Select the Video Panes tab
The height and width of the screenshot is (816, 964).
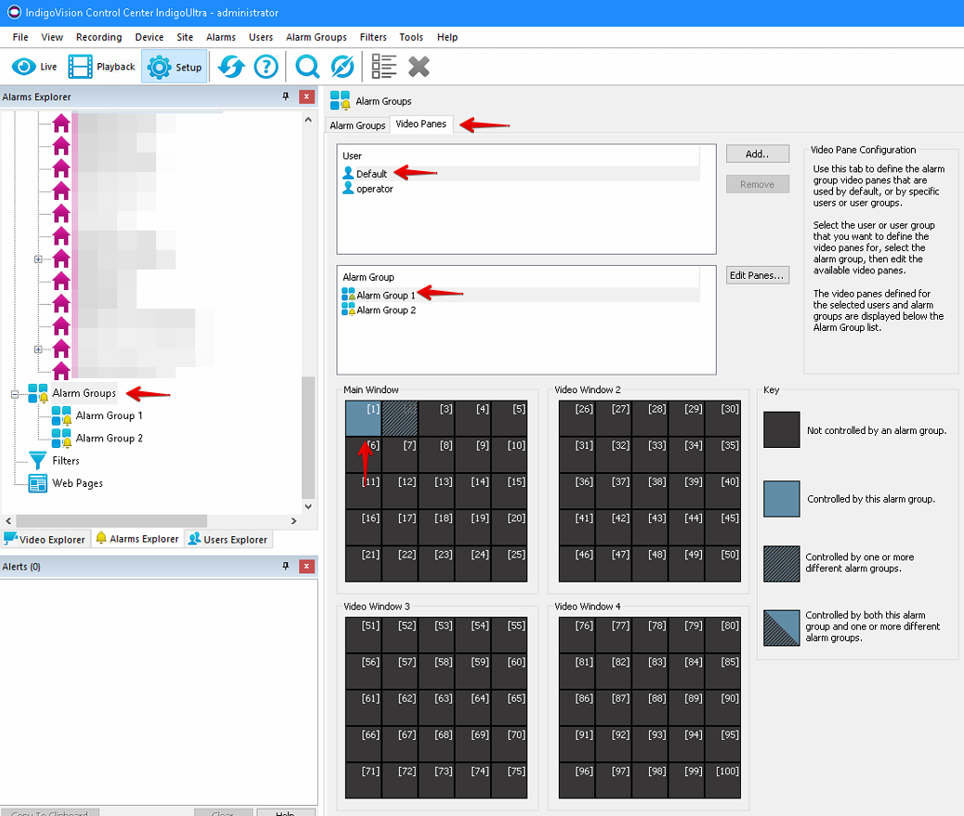(421, 125)
